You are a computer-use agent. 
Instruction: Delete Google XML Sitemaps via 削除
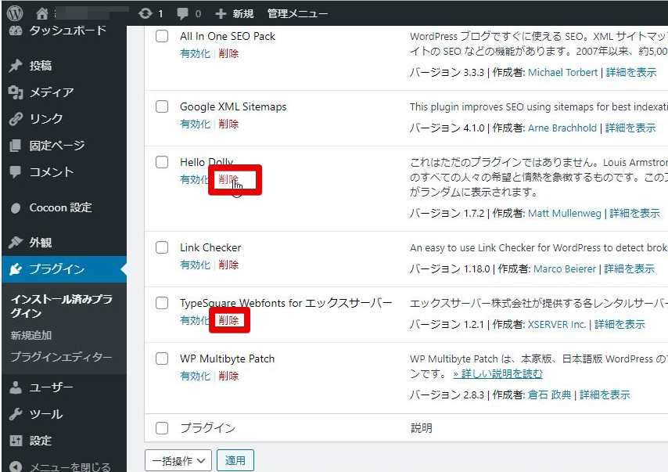point(228,124)
